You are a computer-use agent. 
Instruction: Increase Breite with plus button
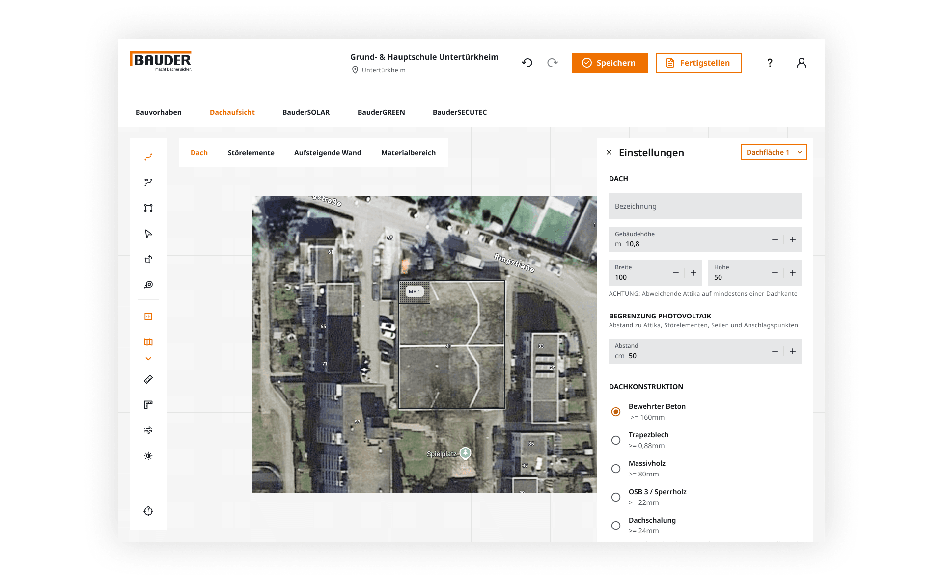(x=693, y=273)
